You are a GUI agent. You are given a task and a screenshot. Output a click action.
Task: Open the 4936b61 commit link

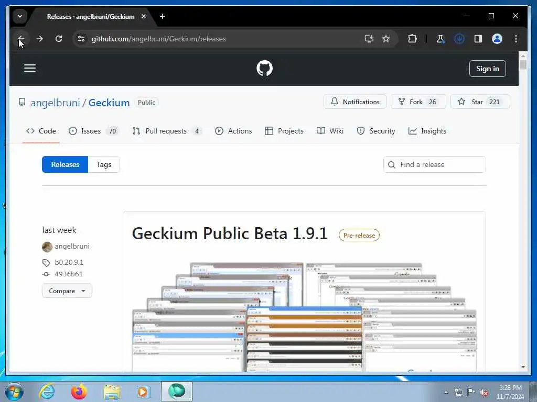[x=69, y=274]
